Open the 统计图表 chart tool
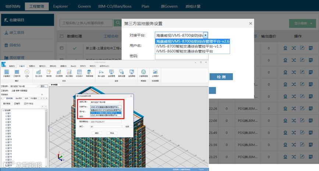The height and width of the screenshot is (171, 319). (69, 73)
